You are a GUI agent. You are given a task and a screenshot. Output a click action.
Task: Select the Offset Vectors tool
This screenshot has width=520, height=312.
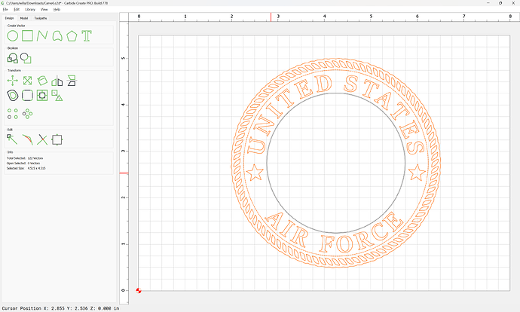pos(13,96)
